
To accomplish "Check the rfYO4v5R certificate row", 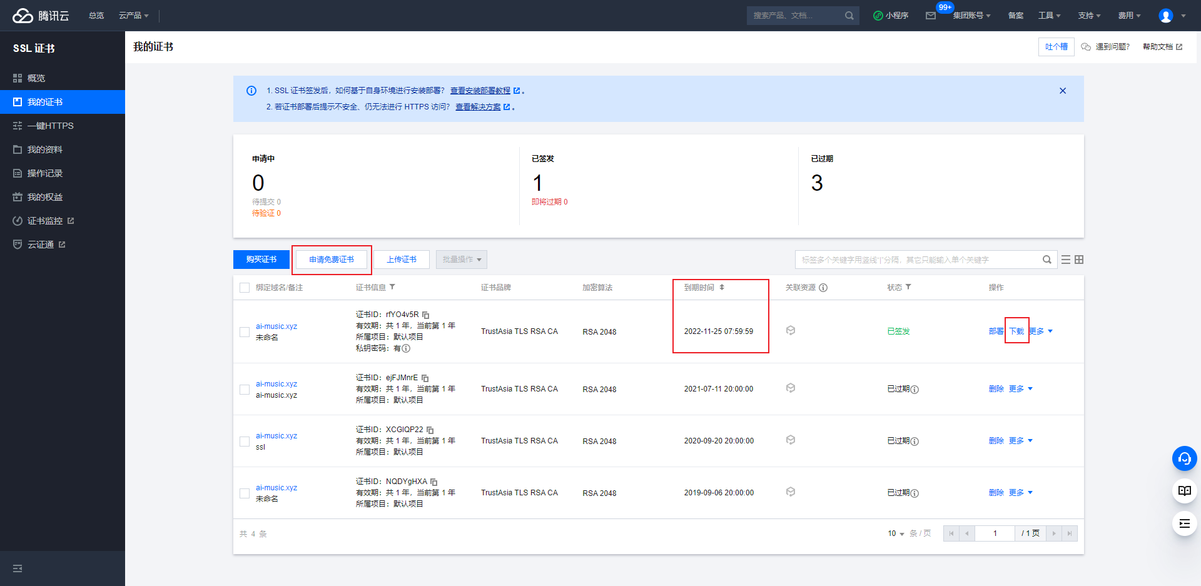I will [245, 332].
